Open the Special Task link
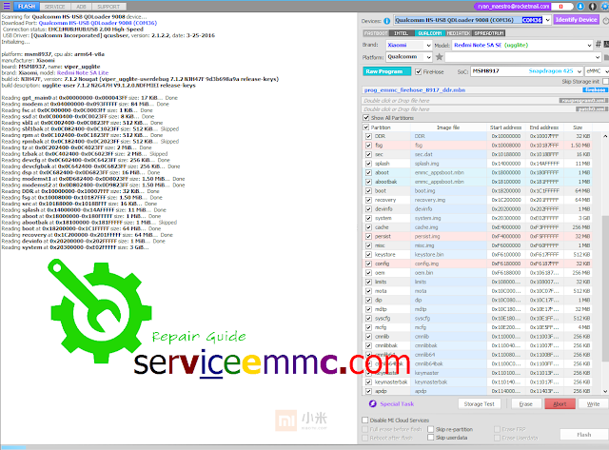The height and width of the screenshot is (450, 609). click(x=397, y=403)
